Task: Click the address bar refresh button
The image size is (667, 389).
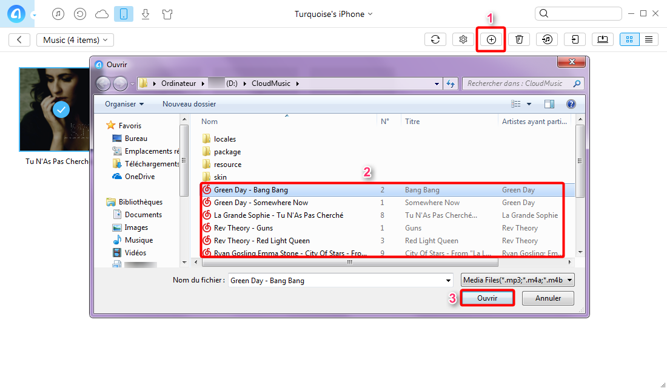Action: (451, 83)
